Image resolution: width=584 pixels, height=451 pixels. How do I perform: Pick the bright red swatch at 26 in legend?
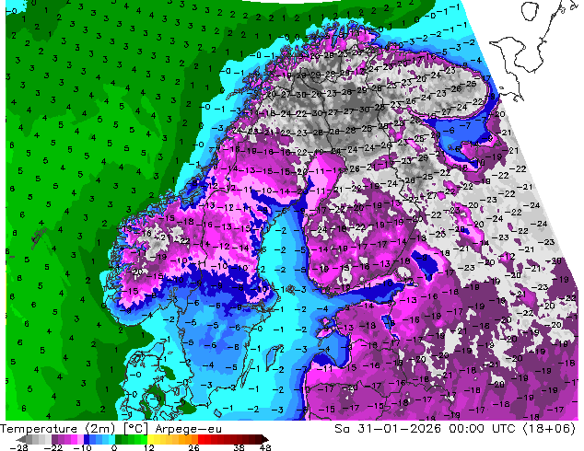pos(201,439)
